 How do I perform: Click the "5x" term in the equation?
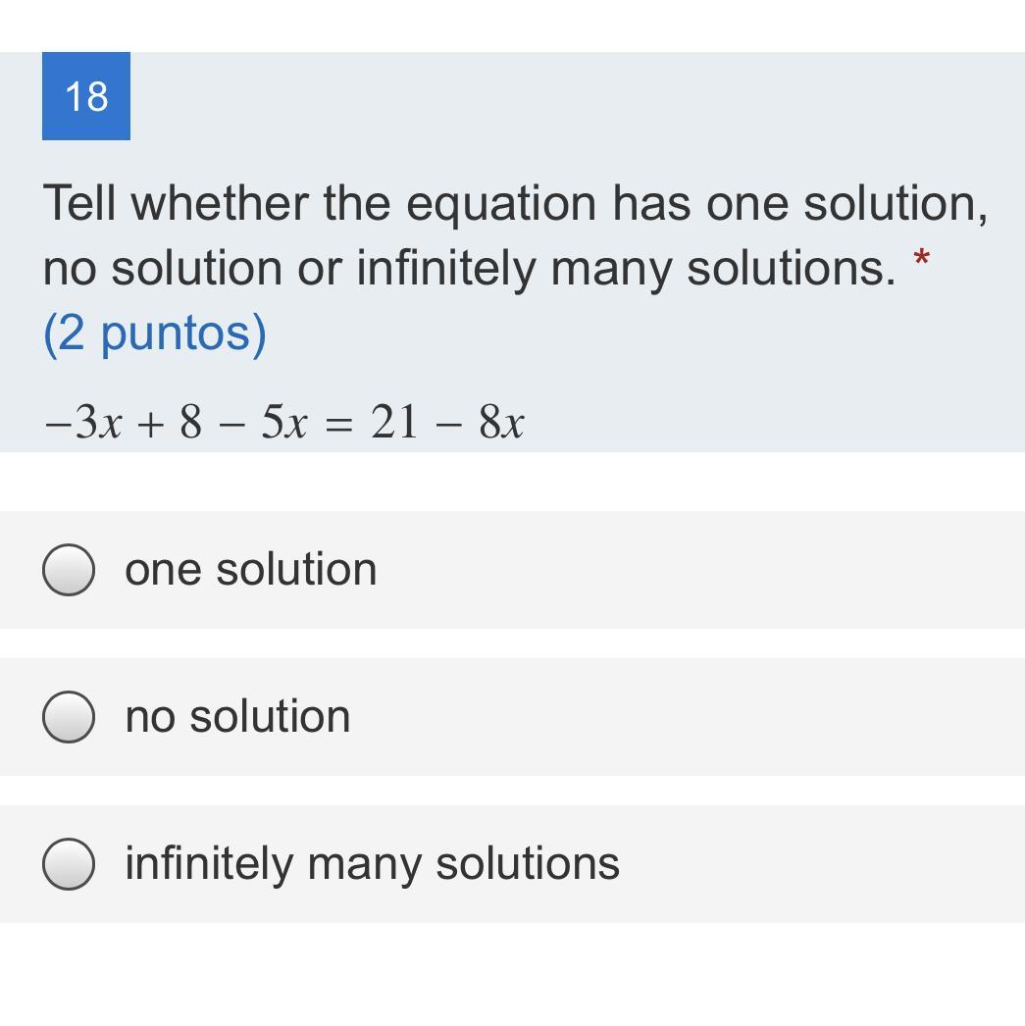pyautogui.click(x=283, y=424)
